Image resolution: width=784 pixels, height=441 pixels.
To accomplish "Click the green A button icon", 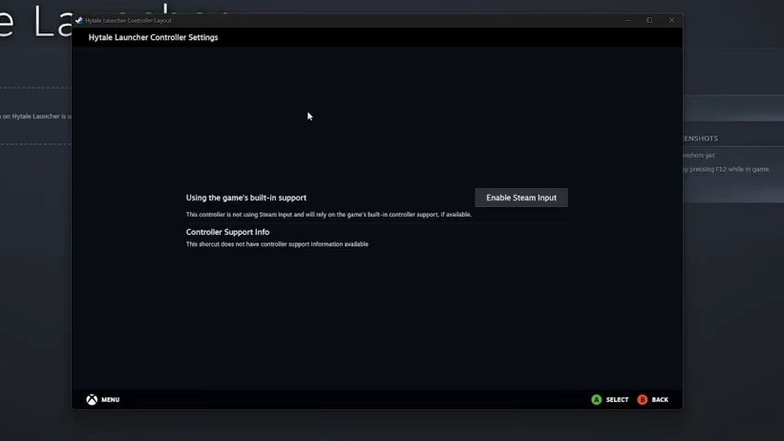I will tap(596, 399).
